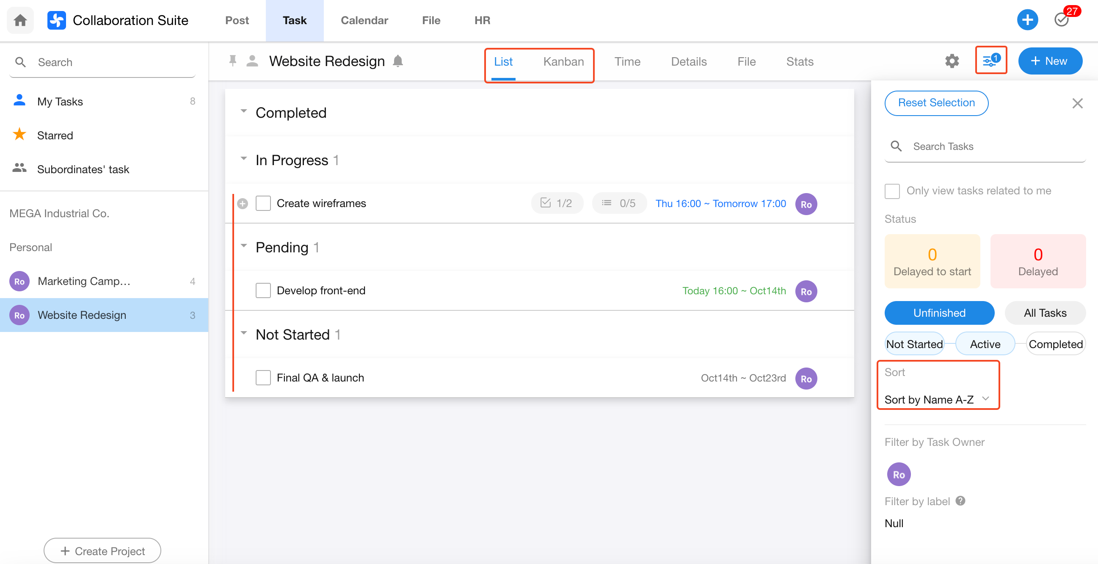The image size is (1098, 564).
Task: Open the Calendar menu in top navigation
Action: [364, 20]
